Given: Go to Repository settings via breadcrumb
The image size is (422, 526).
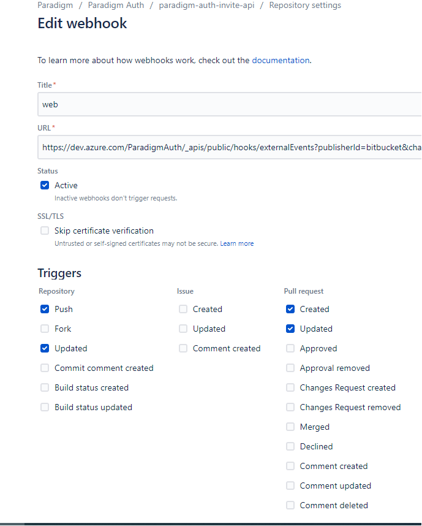Looking at the screenshot, I should point(305,5).
